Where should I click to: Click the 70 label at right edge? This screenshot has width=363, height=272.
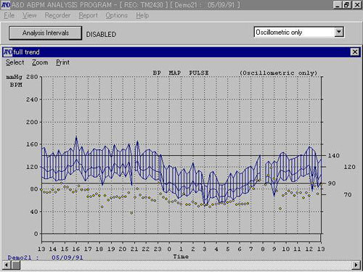(x=348, y=194)
